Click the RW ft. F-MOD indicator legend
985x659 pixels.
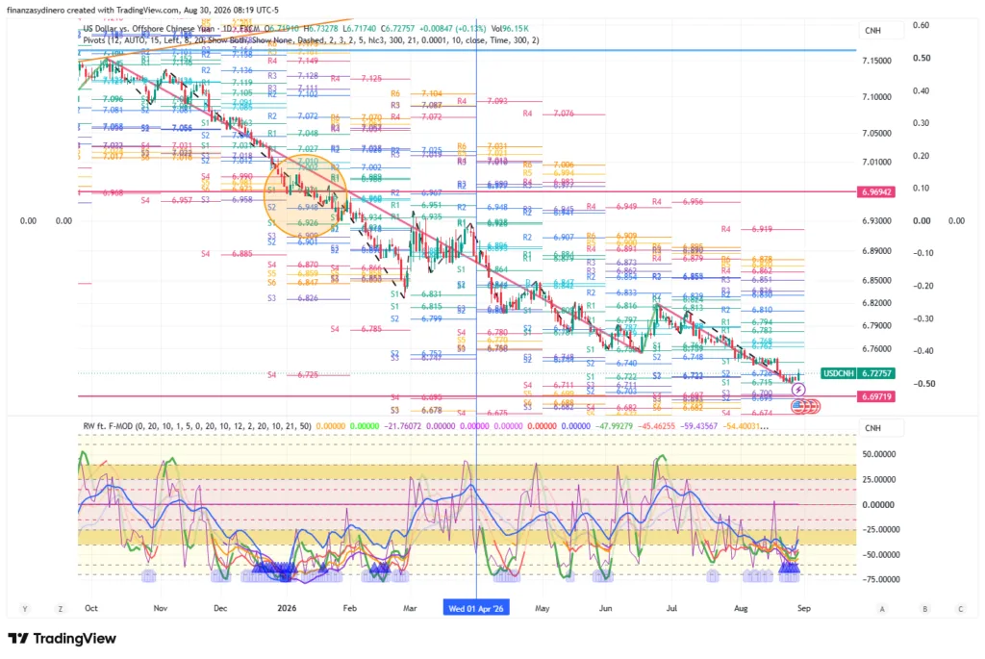coord(197,426)
